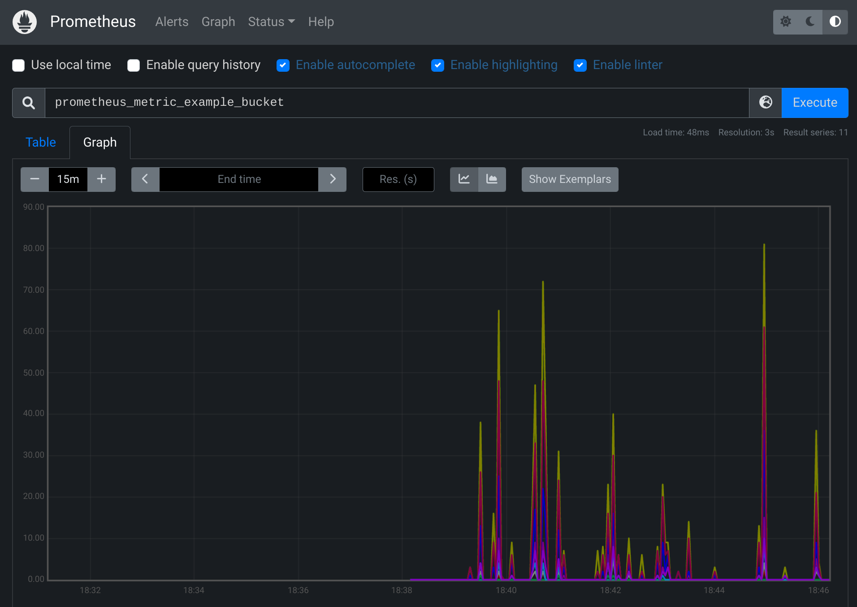857x607 pixels.
Task: Go to Prometheus home title
Action: pyautogui.click(x=93, y=22)
